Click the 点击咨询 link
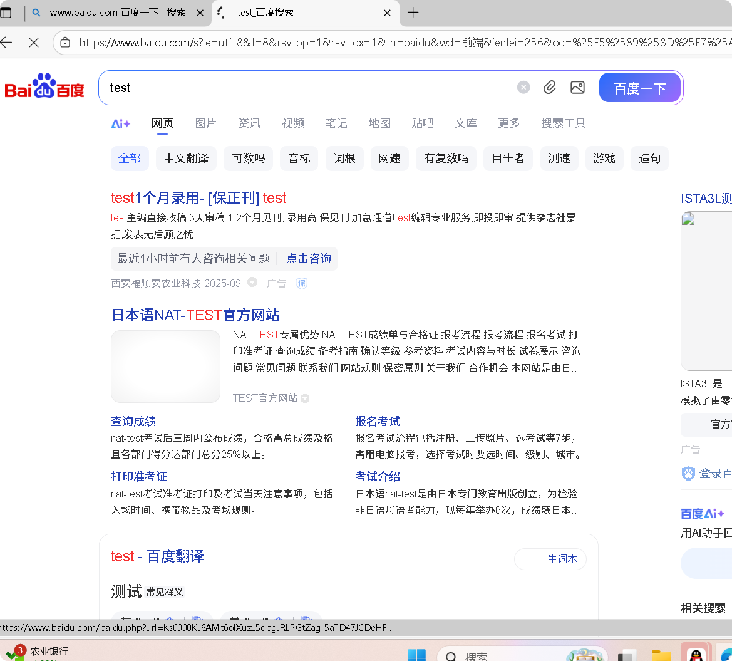This screenshot has width=732, height=661. (x=309, y=258)
